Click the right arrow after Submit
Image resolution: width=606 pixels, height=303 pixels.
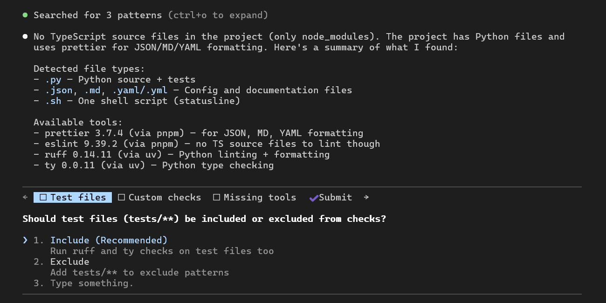366,197
